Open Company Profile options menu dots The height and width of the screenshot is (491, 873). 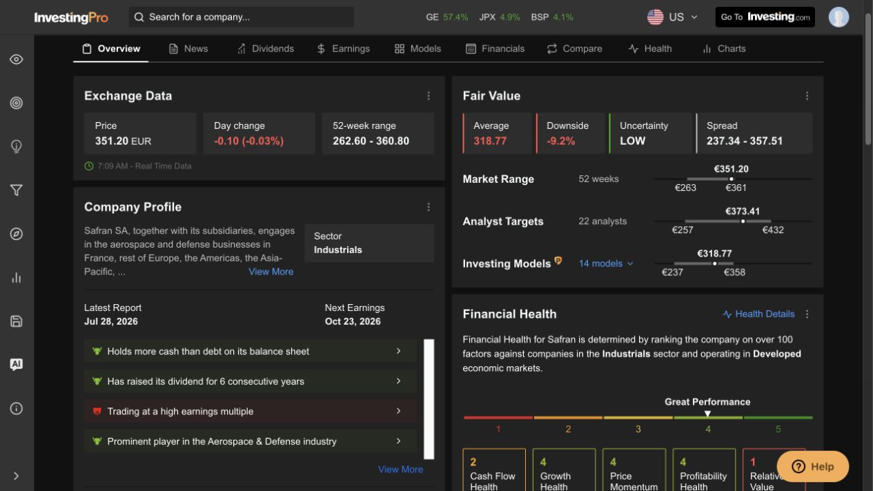pyautogui.click(x=429, y=207)
